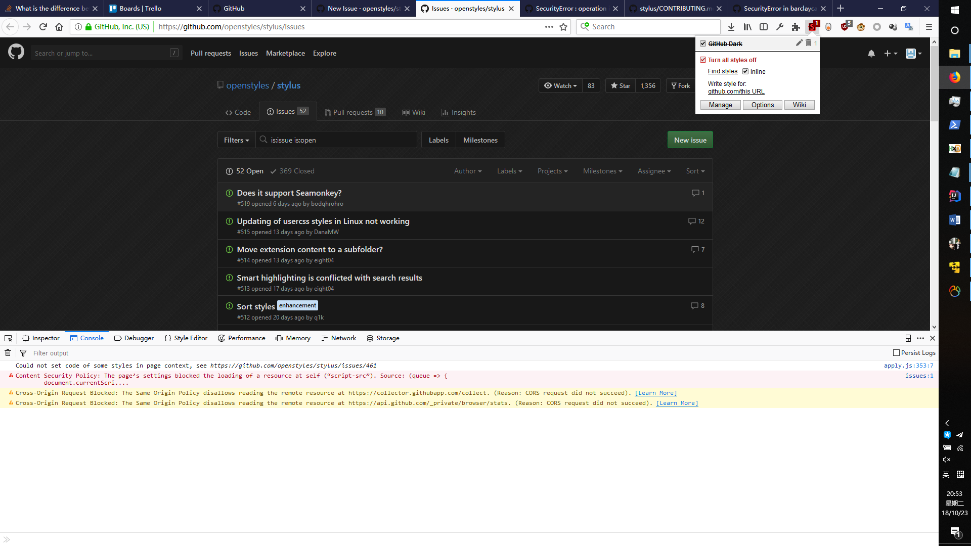Open Manage in the Stylus popup
The width and height of the screenshot is (971, 546).
pos(720,105)
